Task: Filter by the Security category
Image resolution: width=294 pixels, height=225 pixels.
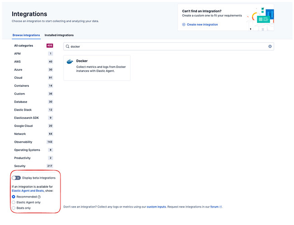Action: click(33, 166)
